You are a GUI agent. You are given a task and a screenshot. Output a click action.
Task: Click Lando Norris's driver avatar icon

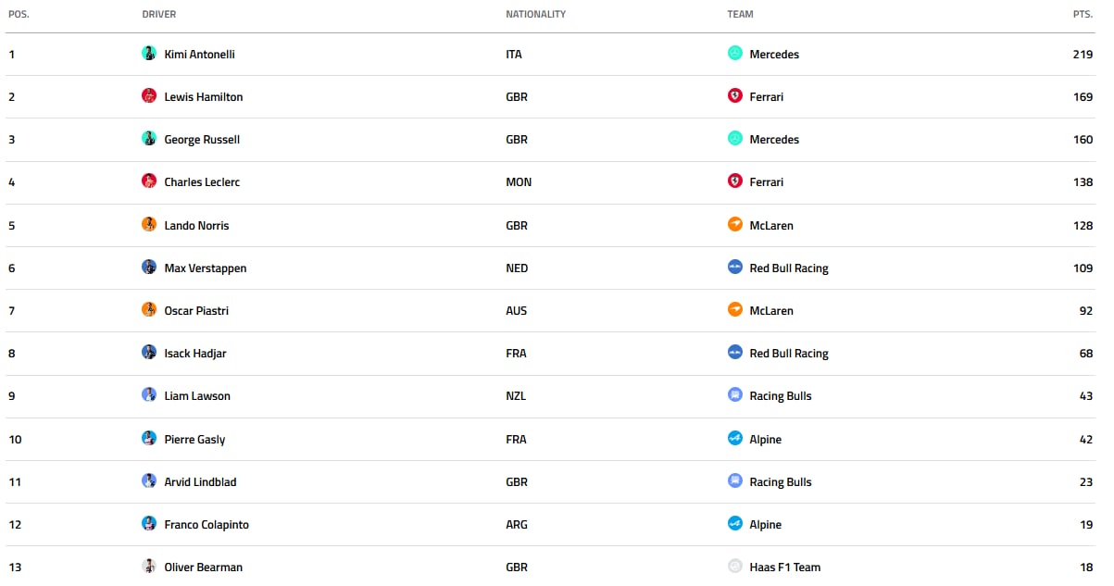coord(149,225)
